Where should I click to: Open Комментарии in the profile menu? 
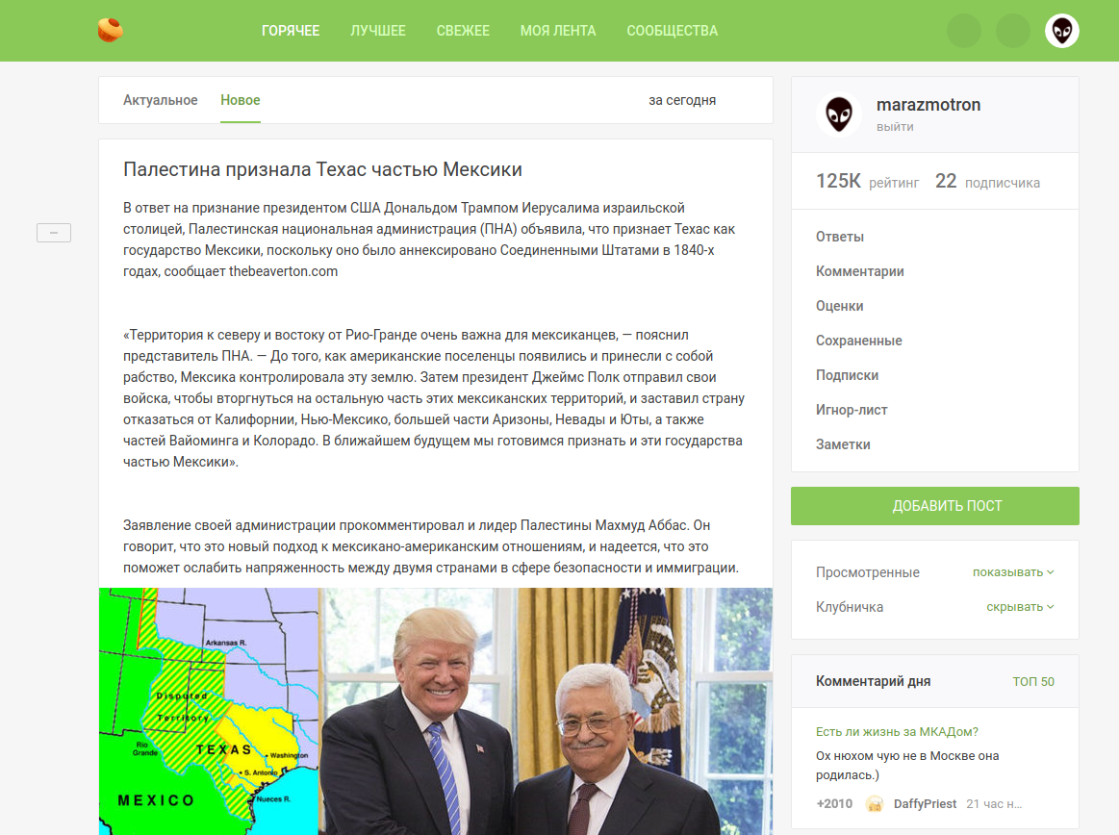860,271
